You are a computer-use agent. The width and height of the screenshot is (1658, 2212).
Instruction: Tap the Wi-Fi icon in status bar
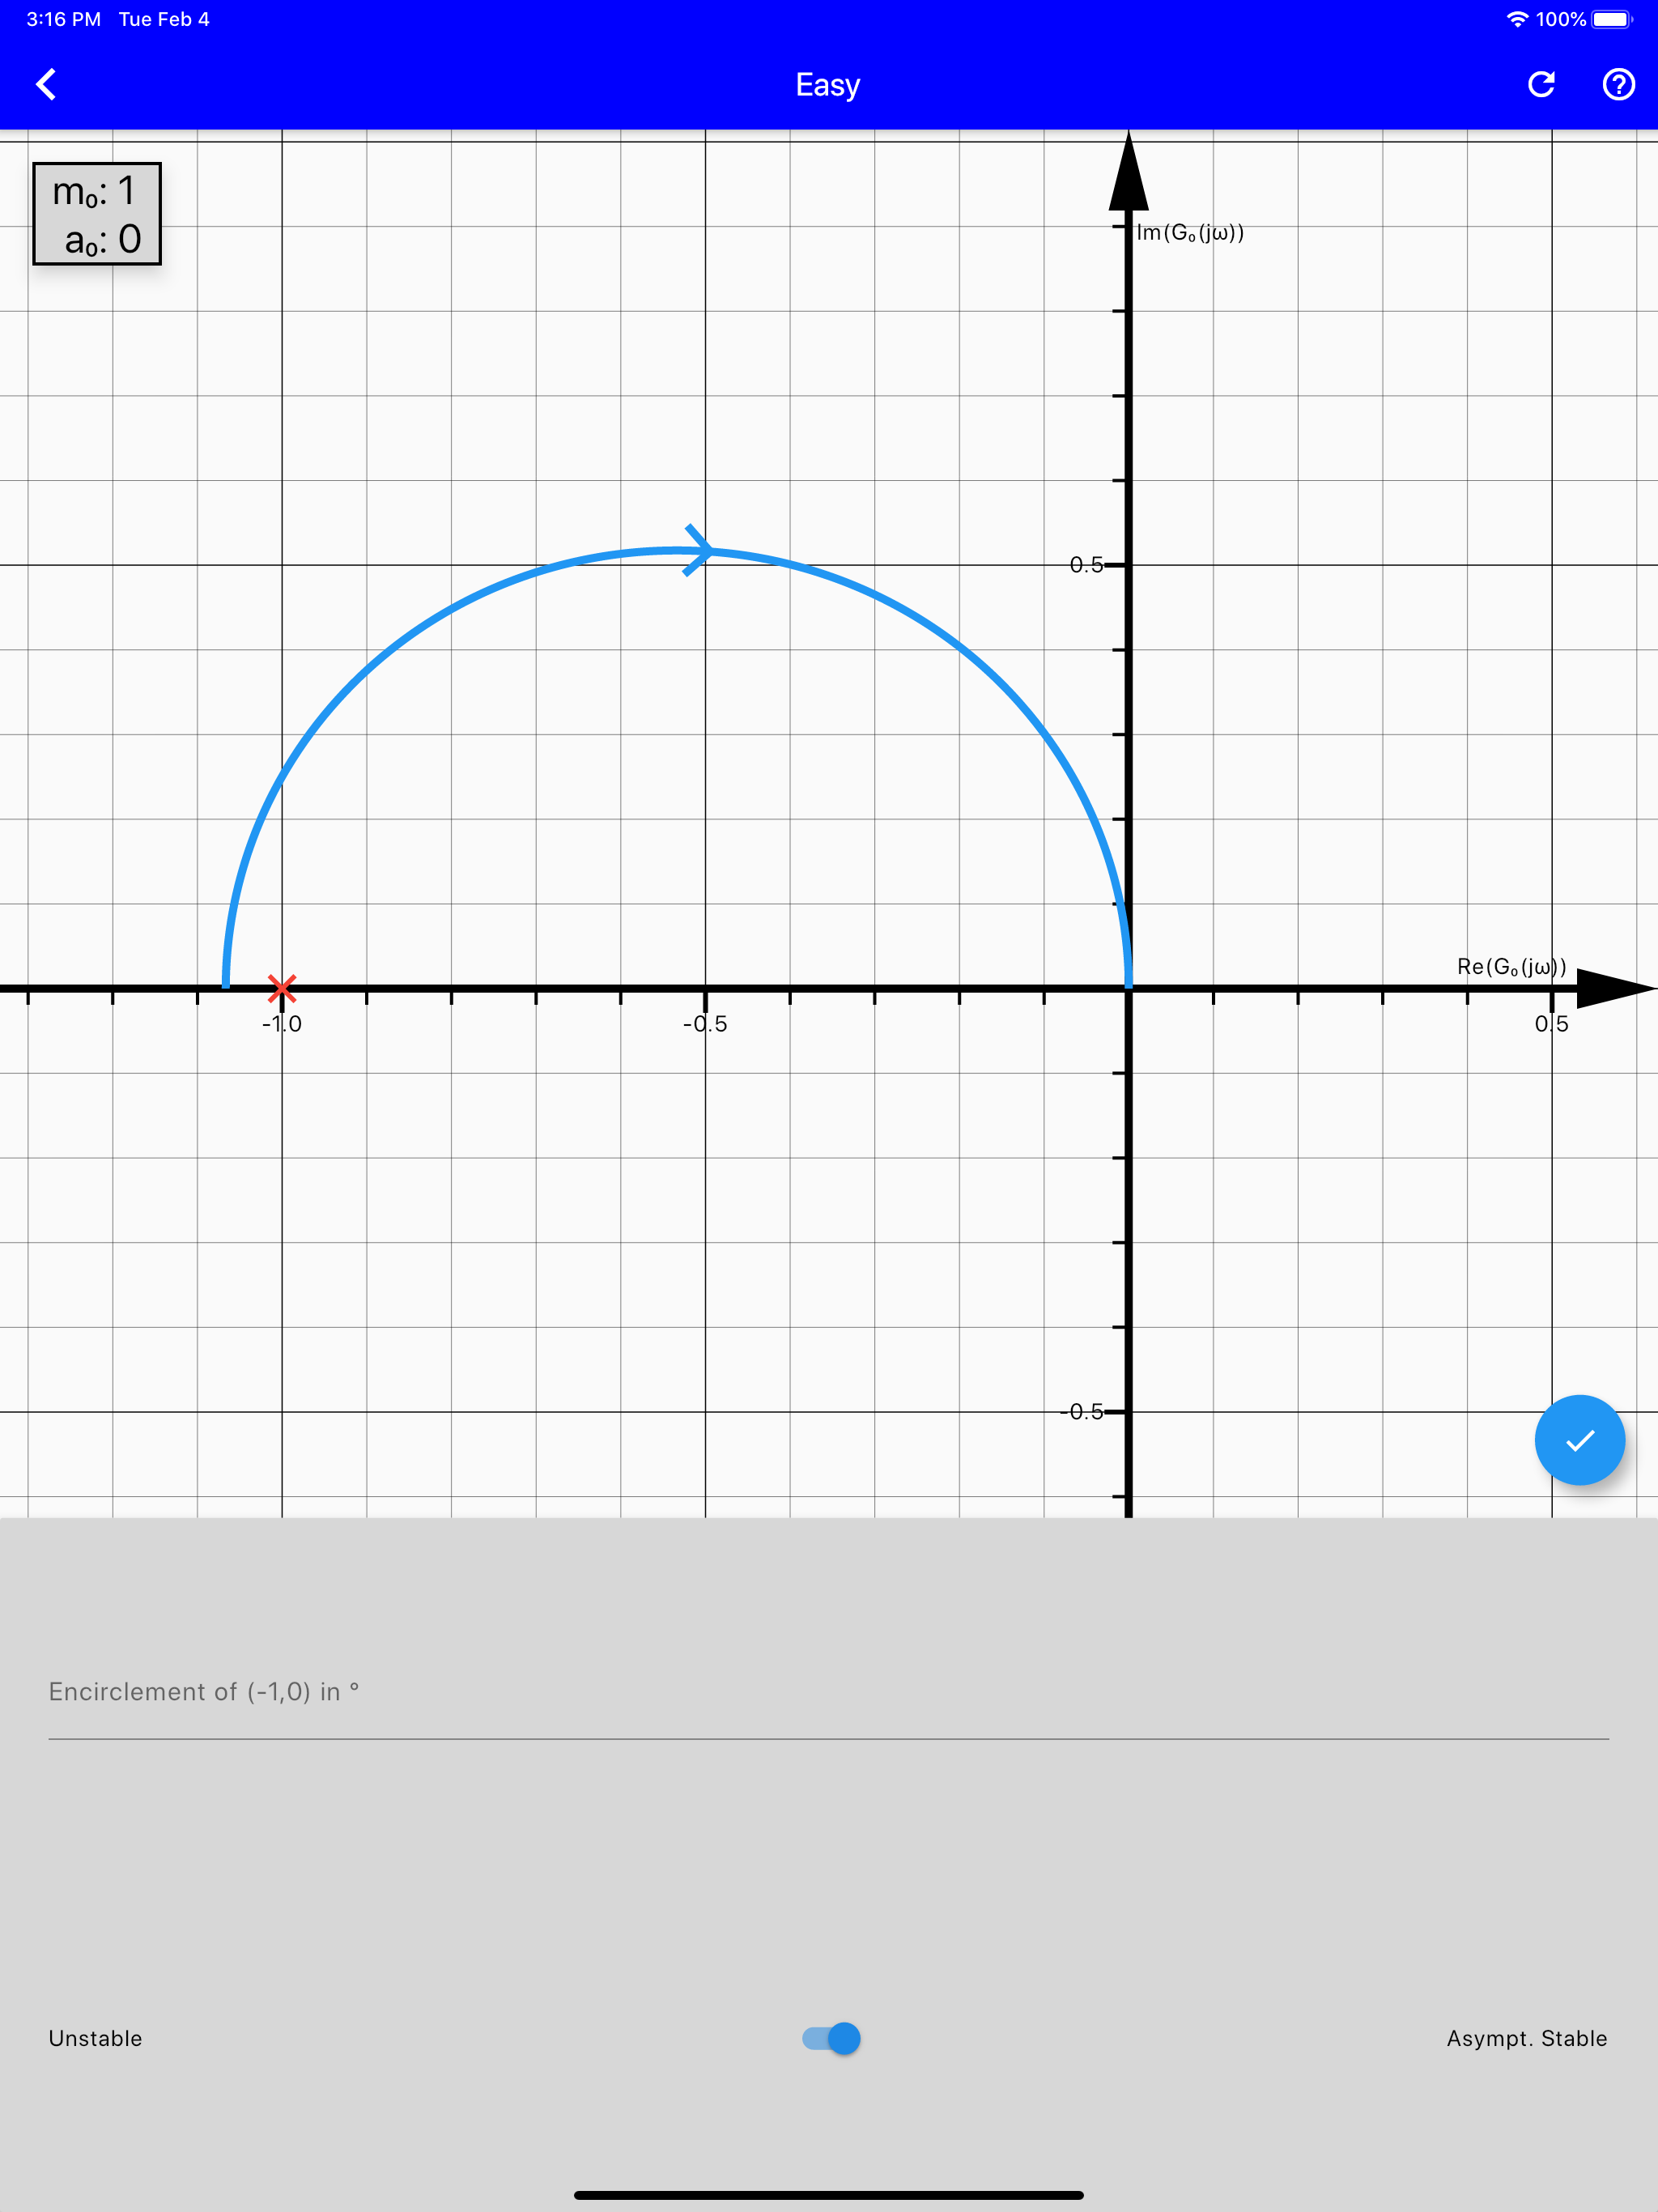click(1517, 19)
